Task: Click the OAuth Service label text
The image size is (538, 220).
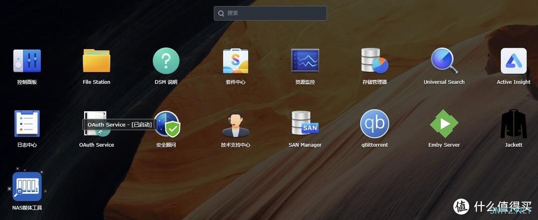Action: 97,145
